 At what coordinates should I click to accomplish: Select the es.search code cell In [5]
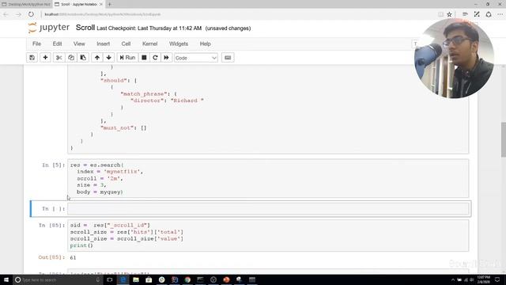tap(268, 178)
